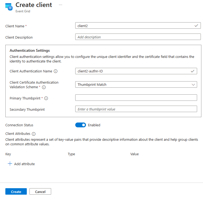Click the checkmark in Client Name field

[x=196, y=25]
